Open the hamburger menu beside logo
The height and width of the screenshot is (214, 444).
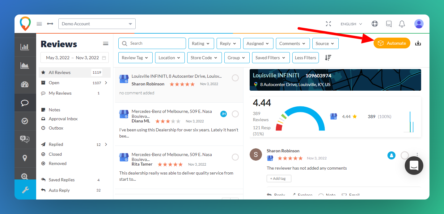[39, 24]
